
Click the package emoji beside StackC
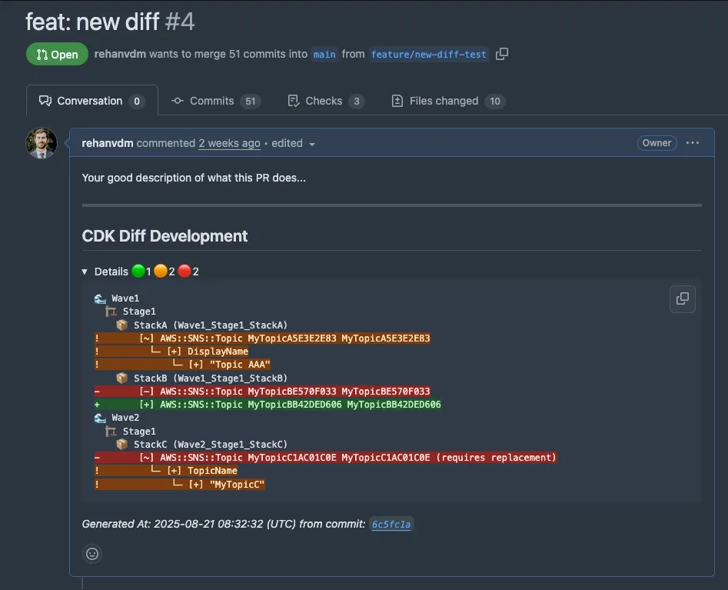click(122, 444)
